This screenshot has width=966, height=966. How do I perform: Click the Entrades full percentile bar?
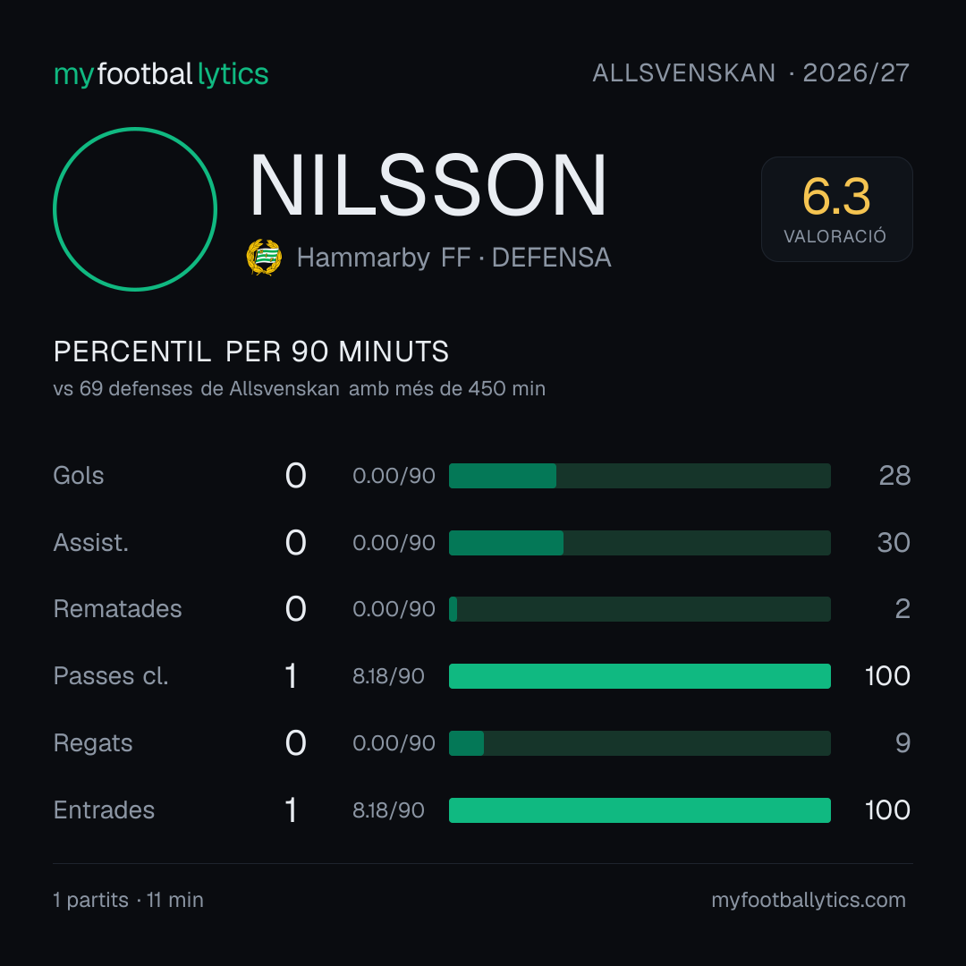coord(640,810)
